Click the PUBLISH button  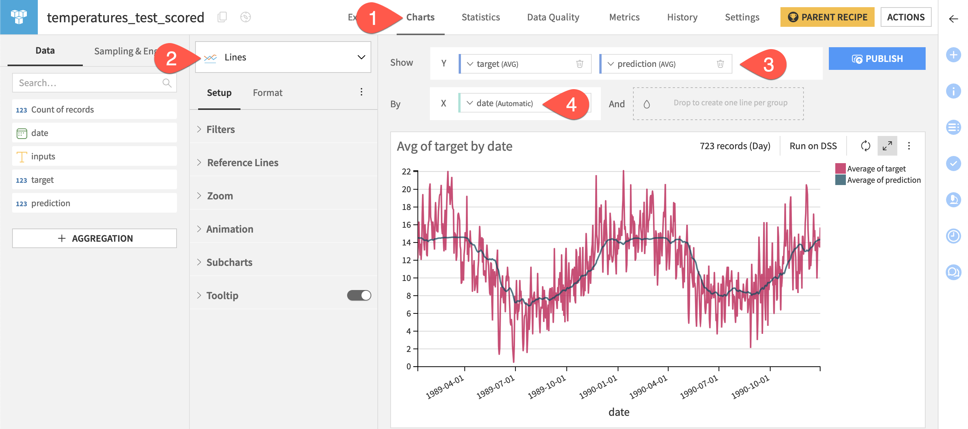[876, 58]
